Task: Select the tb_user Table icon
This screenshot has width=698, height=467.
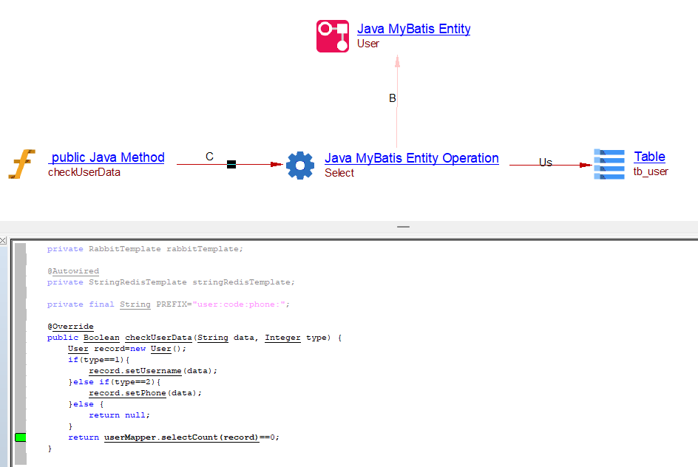Action: tap(609, 164)
